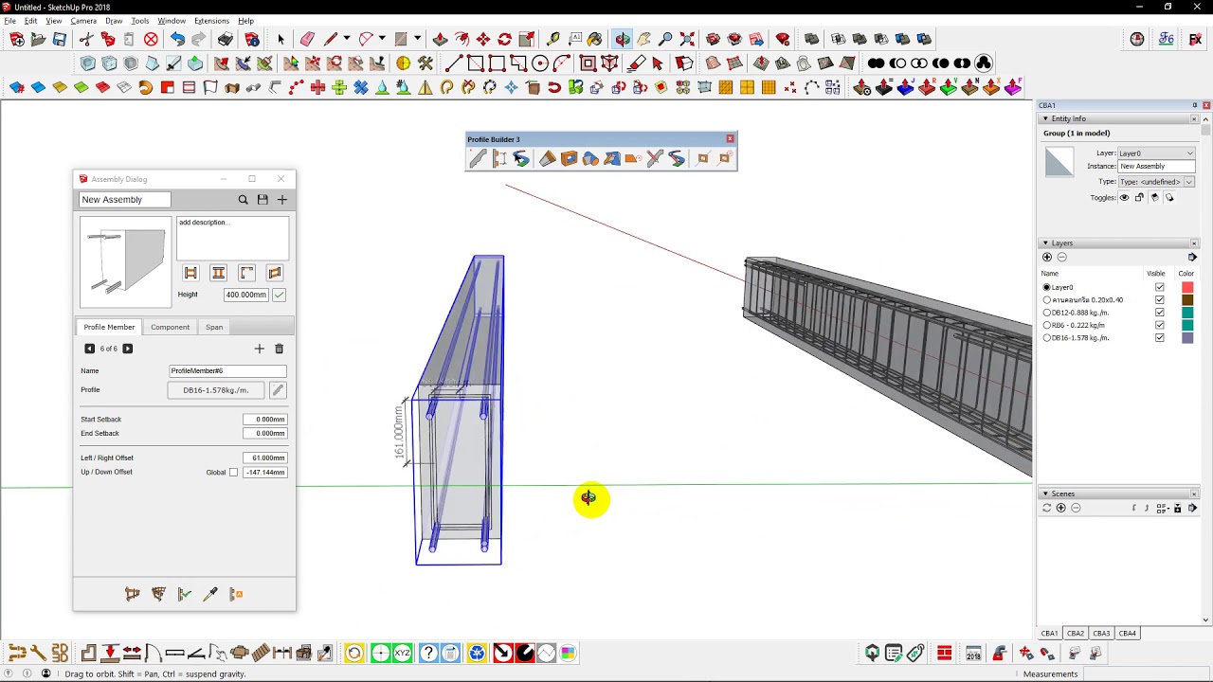Open the Extensions menu
Viewport: 1213px width, 682px height.
point(211,21)
